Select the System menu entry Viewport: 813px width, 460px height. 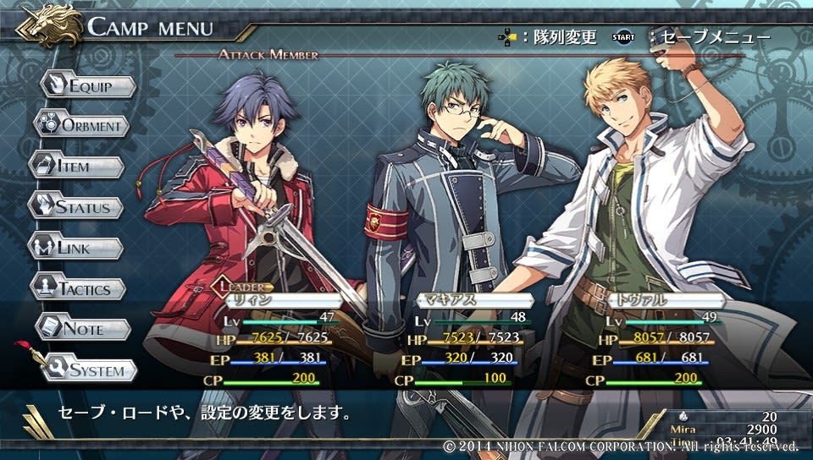[x=89, y=369]
